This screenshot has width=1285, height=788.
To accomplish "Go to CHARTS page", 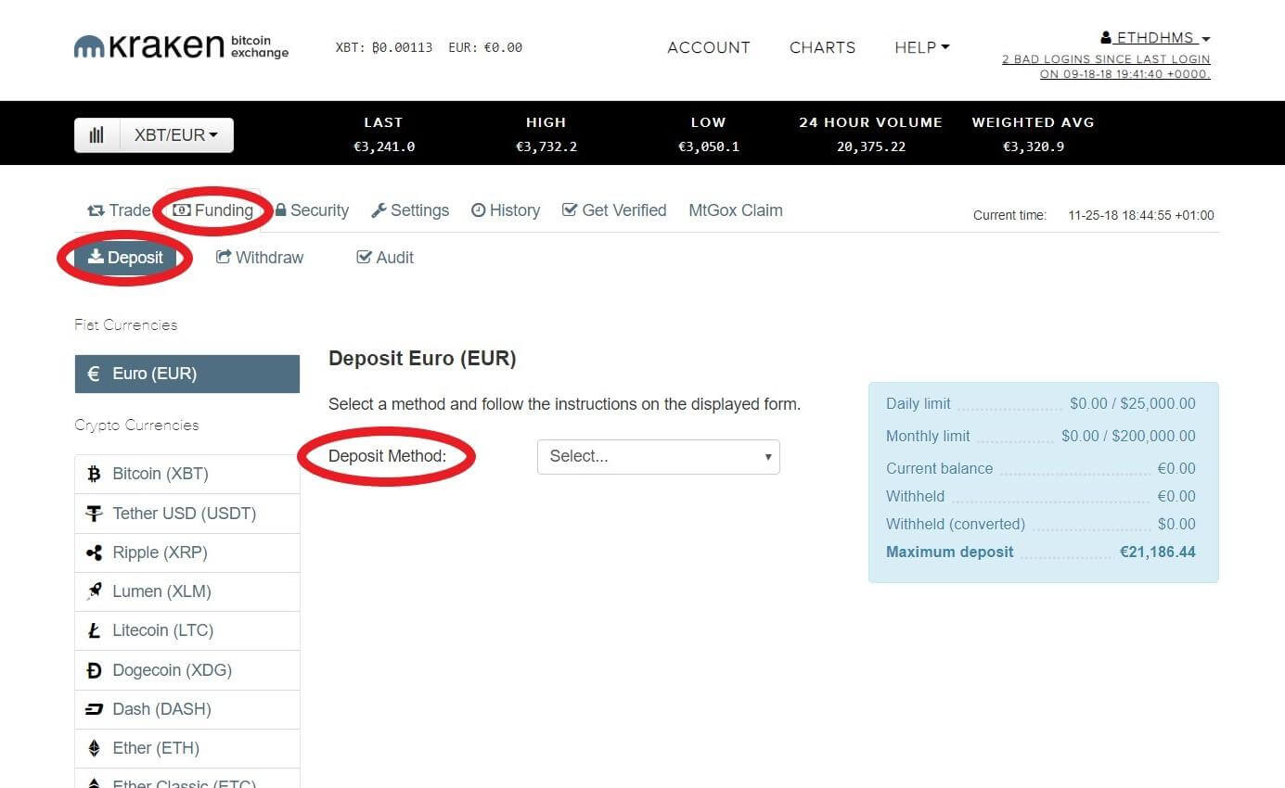I will click(822, 47).
